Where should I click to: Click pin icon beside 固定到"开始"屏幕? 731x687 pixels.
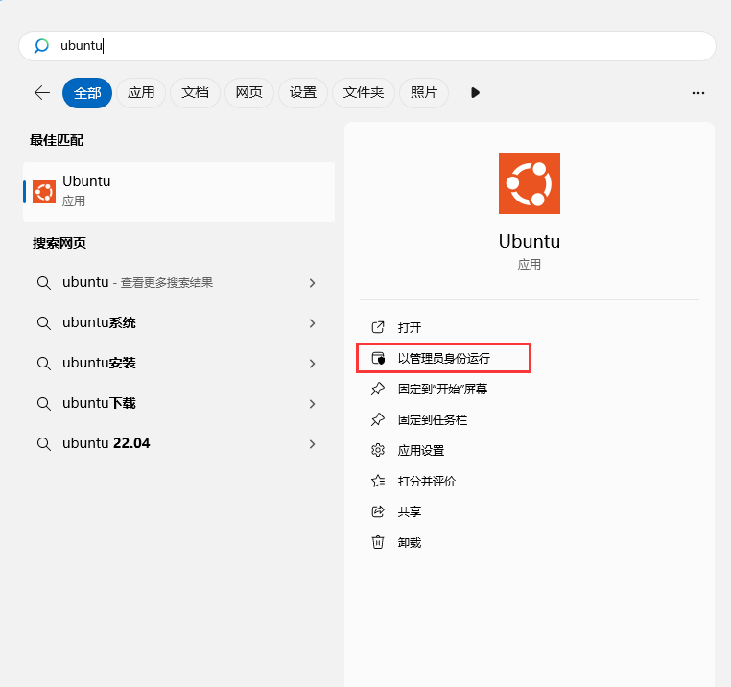point(378,389)
